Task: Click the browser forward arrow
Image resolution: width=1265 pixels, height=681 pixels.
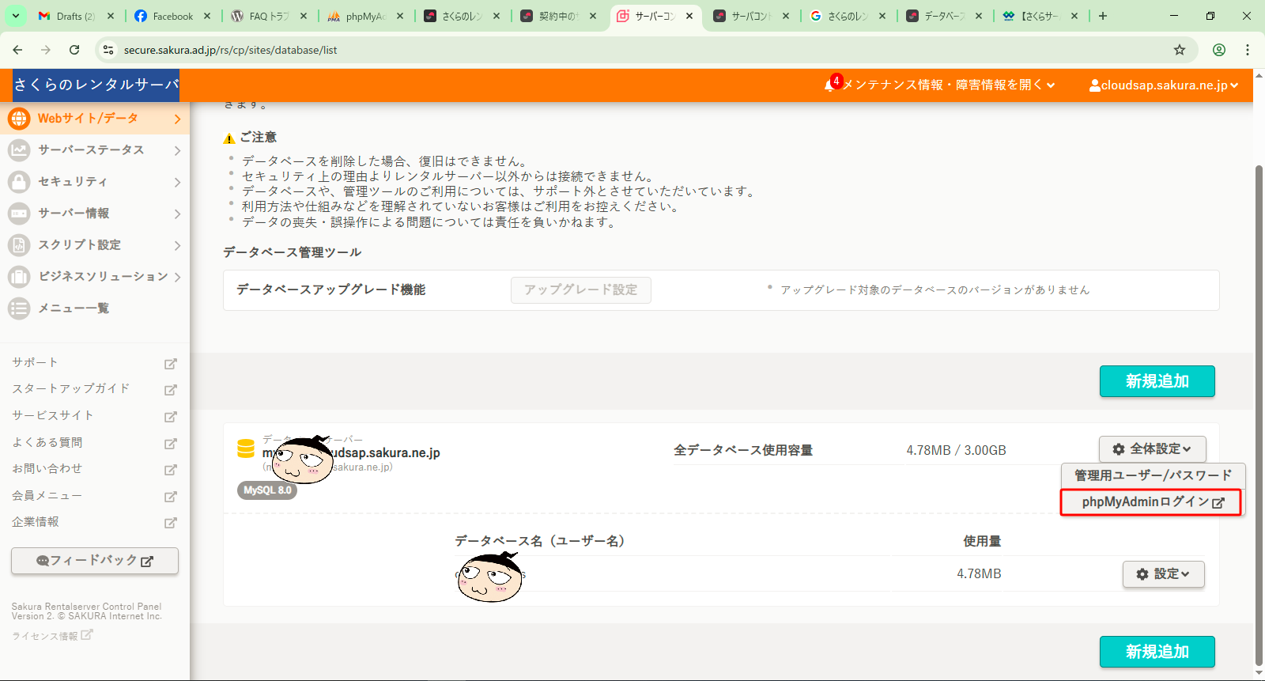Action: (x=46, y=50)
